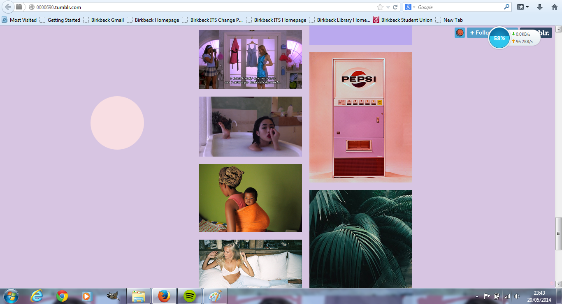Open the Birkbeck Gmail bookmark
Image resolution: width=562 pixels, height=305 pixels.
(104, 20)
